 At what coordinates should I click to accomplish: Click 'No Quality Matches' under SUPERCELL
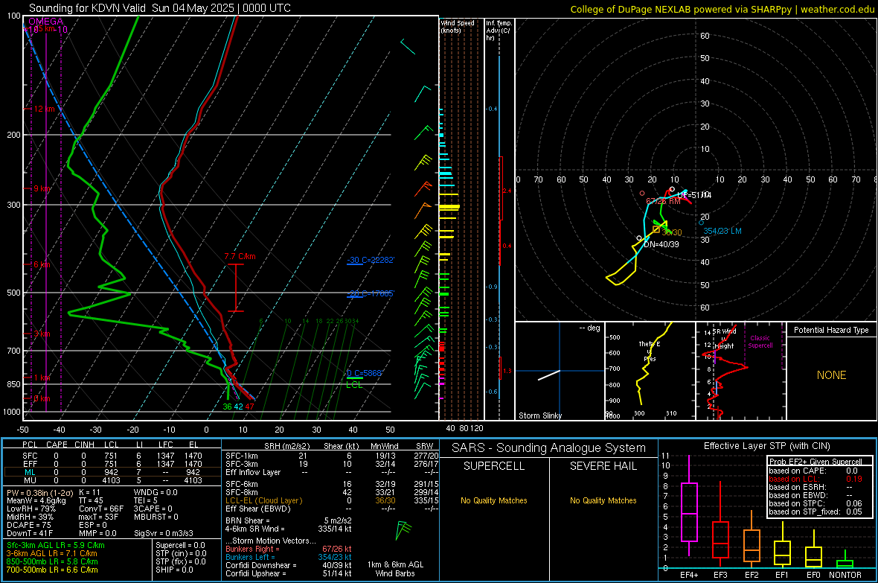[x=494, y=500]
